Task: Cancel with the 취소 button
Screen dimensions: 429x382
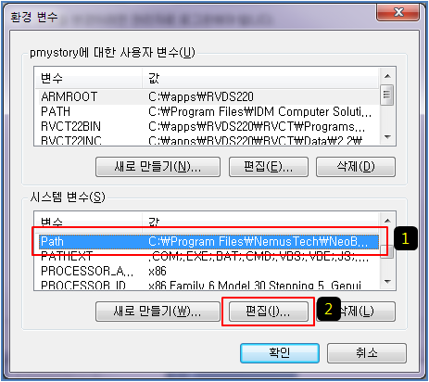Action: point(367,353)
